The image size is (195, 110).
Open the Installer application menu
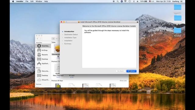(x=19, y=1)
